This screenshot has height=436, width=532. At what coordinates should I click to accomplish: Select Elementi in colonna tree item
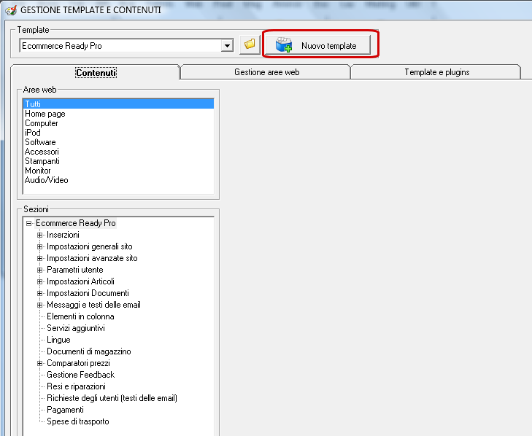80,316
